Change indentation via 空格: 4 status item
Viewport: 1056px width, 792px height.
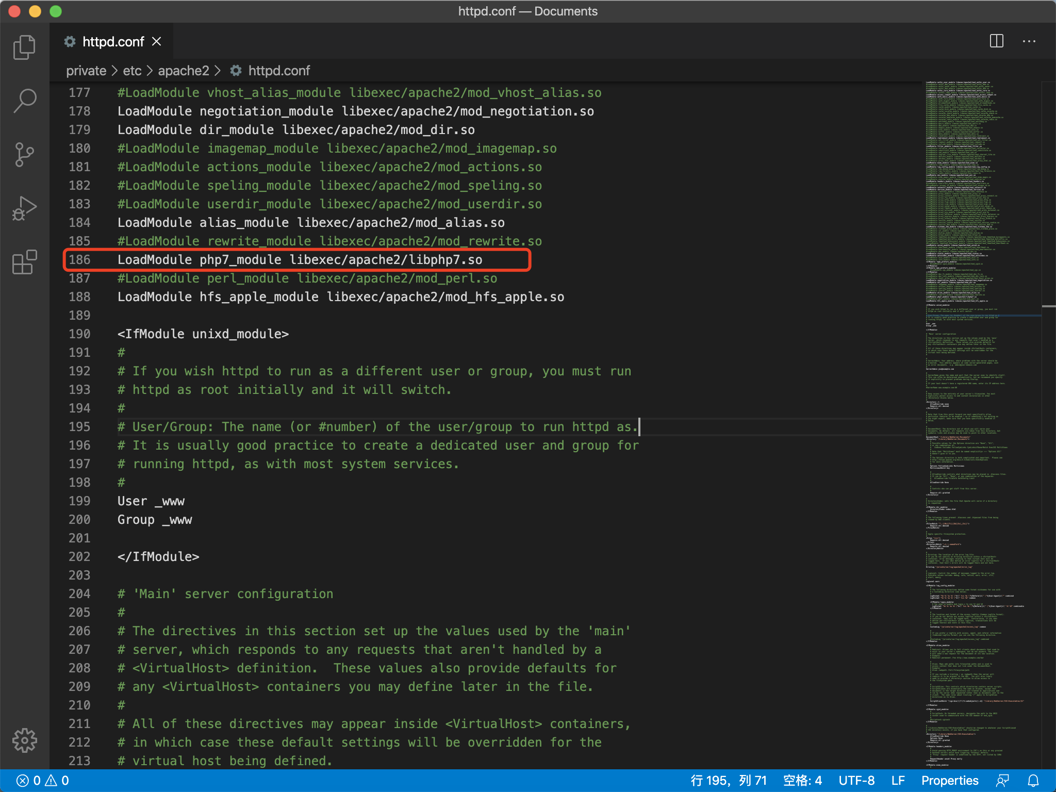pos(802,781)
